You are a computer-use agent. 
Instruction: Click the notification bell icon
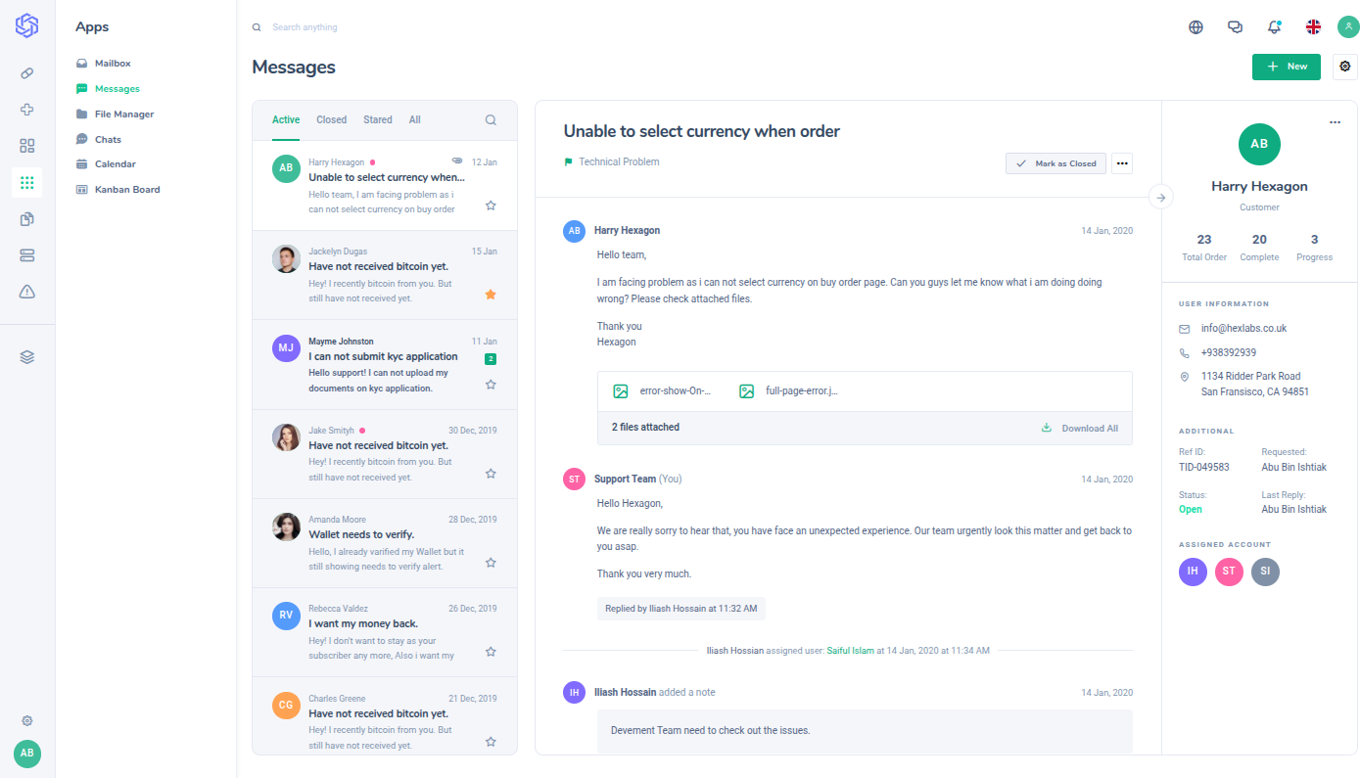[x=1274, y=27]
